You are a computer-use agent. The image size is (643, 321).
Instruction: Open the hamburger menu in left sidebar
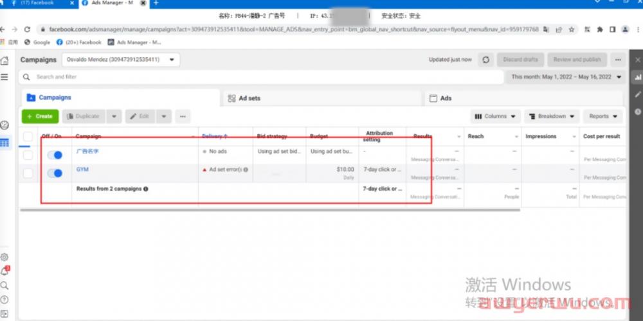pos(5,77)
